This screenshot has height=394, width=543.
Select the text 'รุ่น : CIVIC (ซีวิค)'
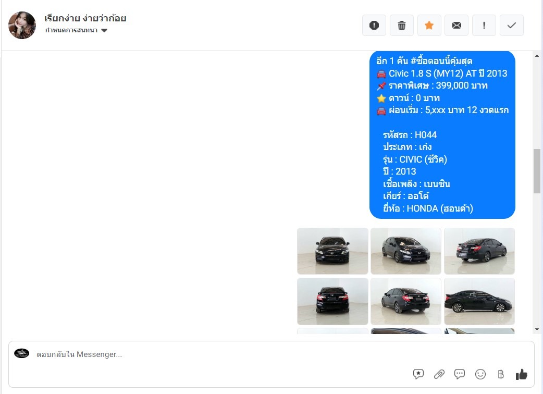415,159
